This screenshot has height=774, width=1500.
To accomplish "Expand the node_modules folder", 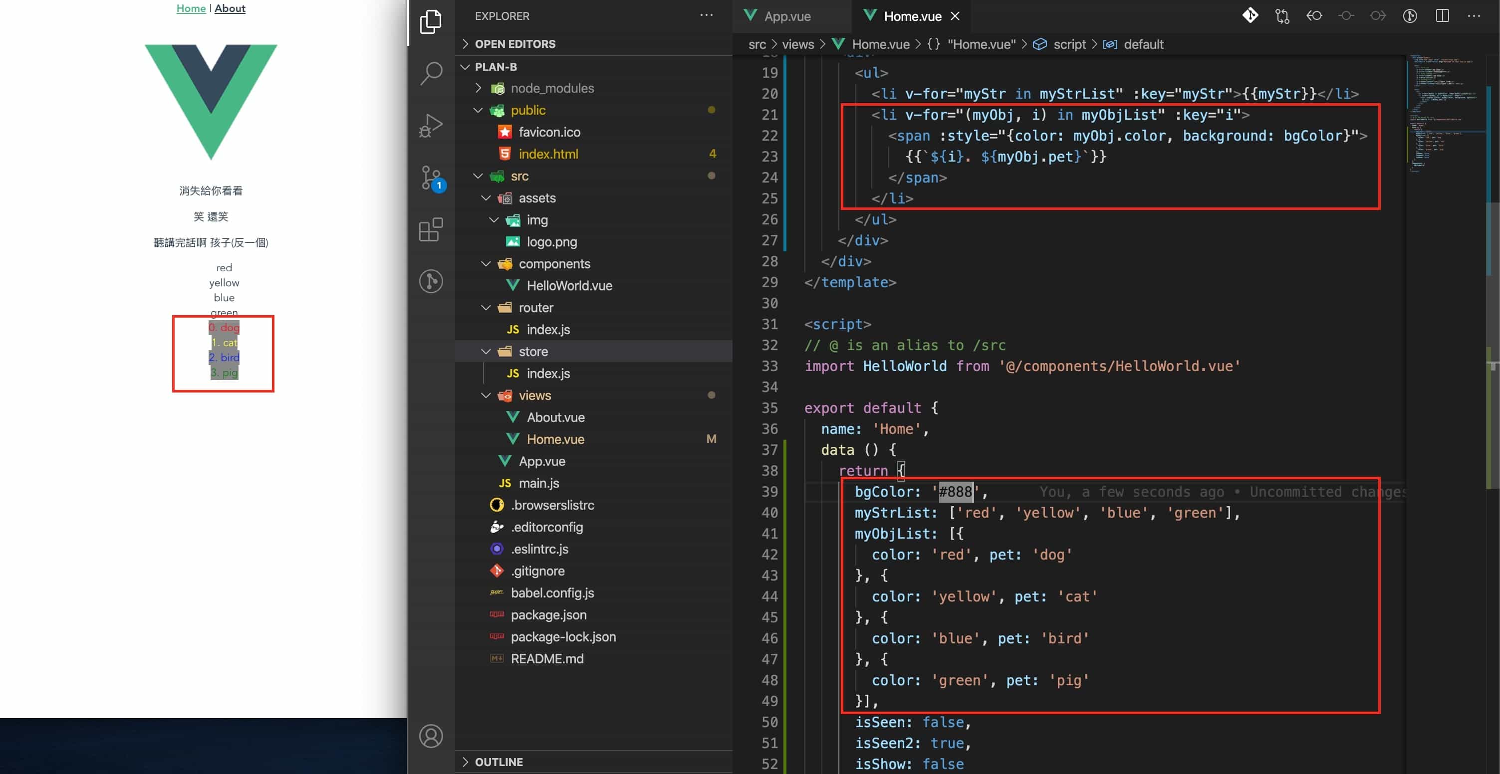I will (x=551, y=88).
